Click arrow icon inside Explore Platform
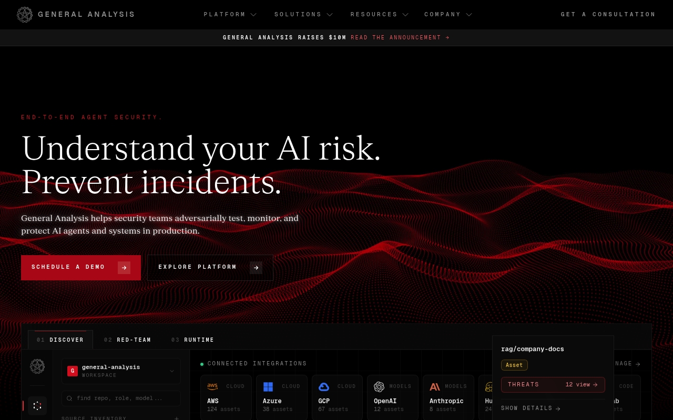The width and height of the screenshot is (673, 420). click(256, 268)
